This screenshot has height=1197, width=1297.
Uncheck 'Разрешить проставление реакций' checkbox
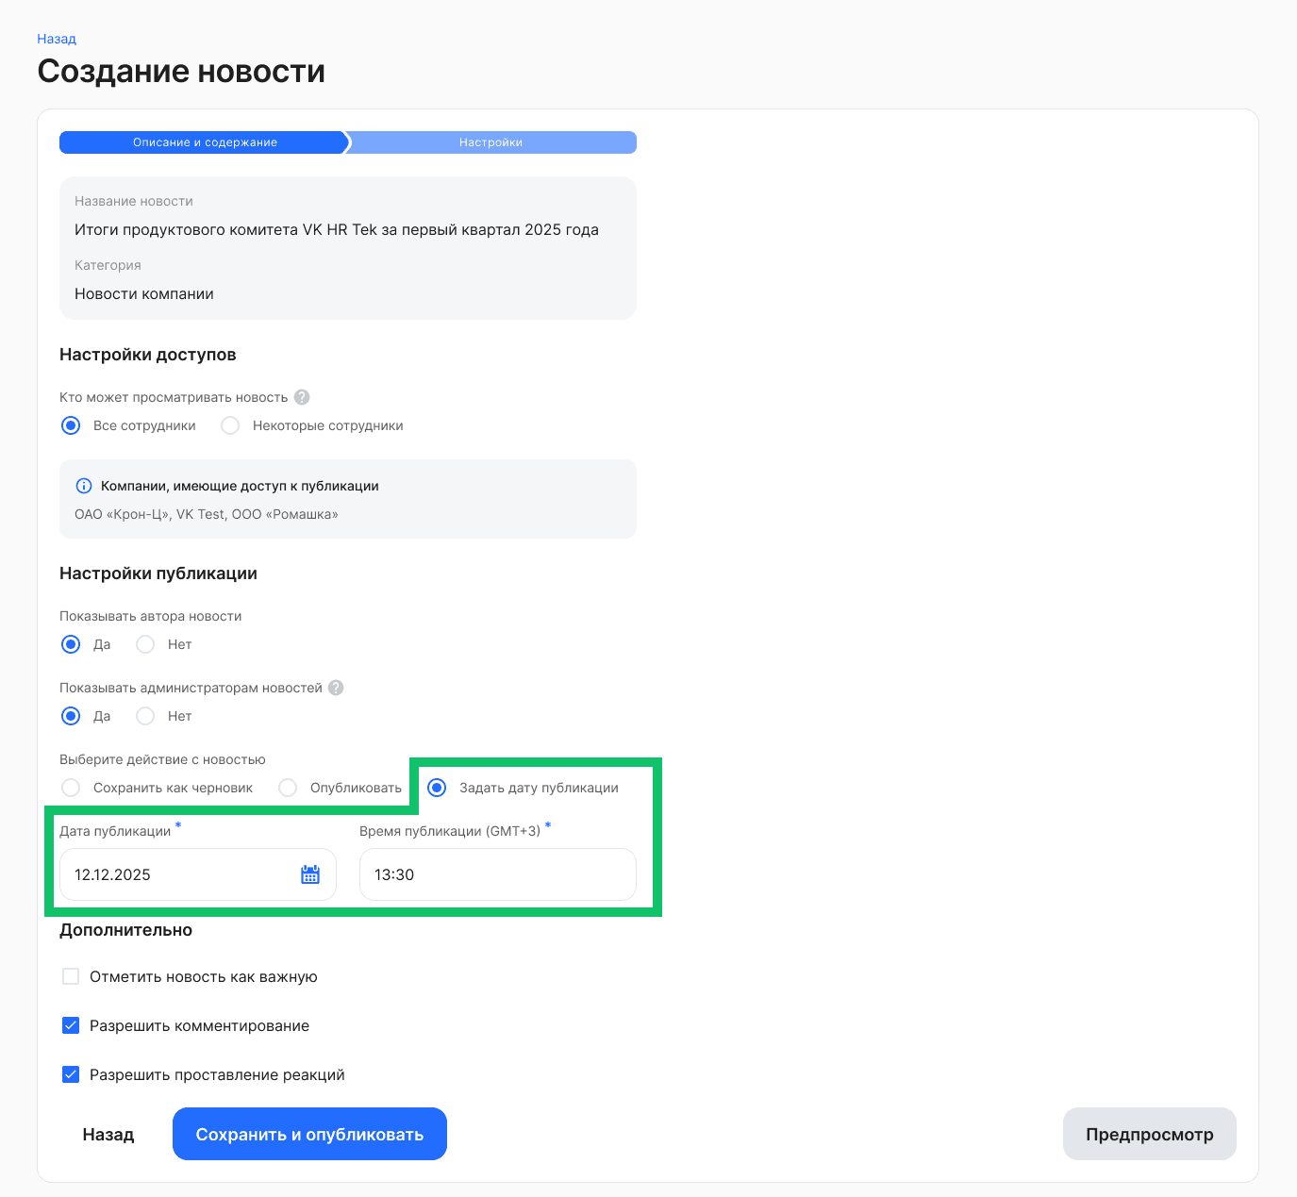(71, 1074)
